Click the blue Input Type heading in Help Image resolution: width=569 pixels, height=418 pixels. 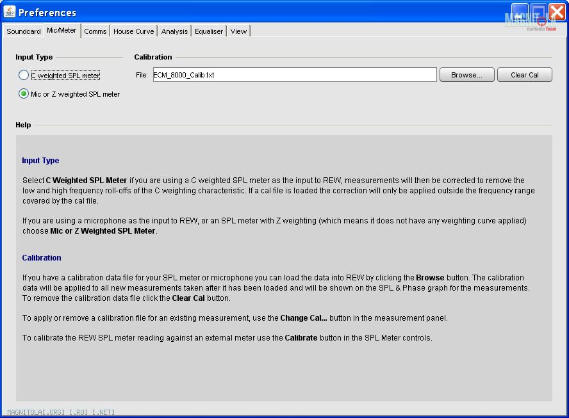tap(40, 161)
